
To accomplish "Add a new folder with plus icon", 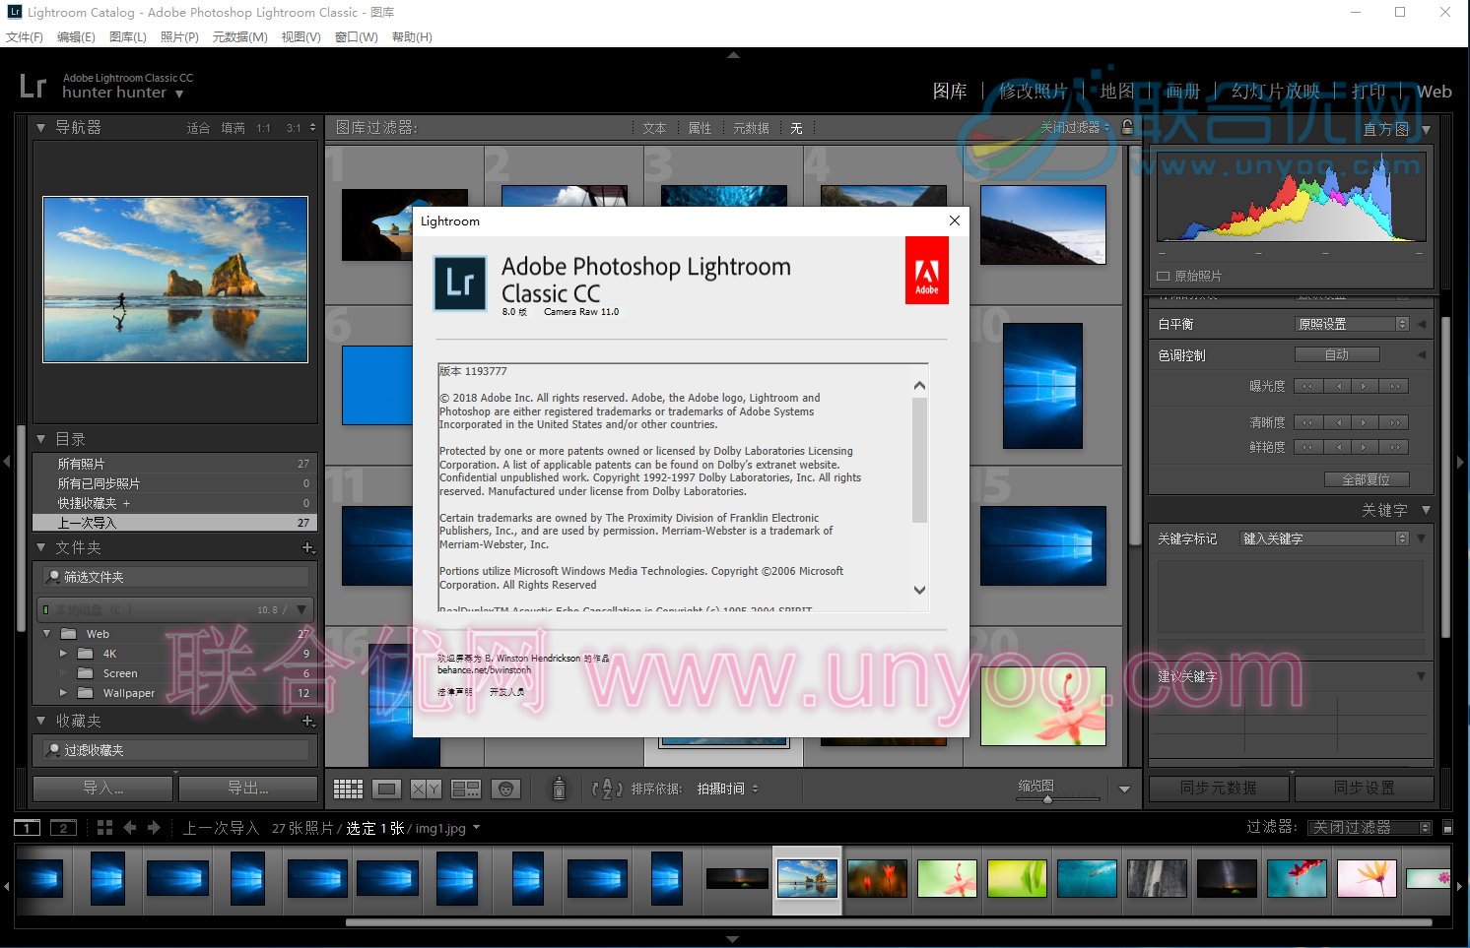I will click(307, 547).
